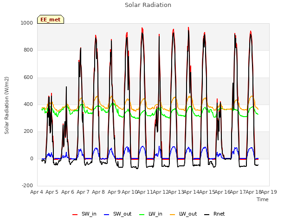Click the Apr 10 x-axis label
The width and height of the screenshot is (297, 223).
click(x=130, y=192)
